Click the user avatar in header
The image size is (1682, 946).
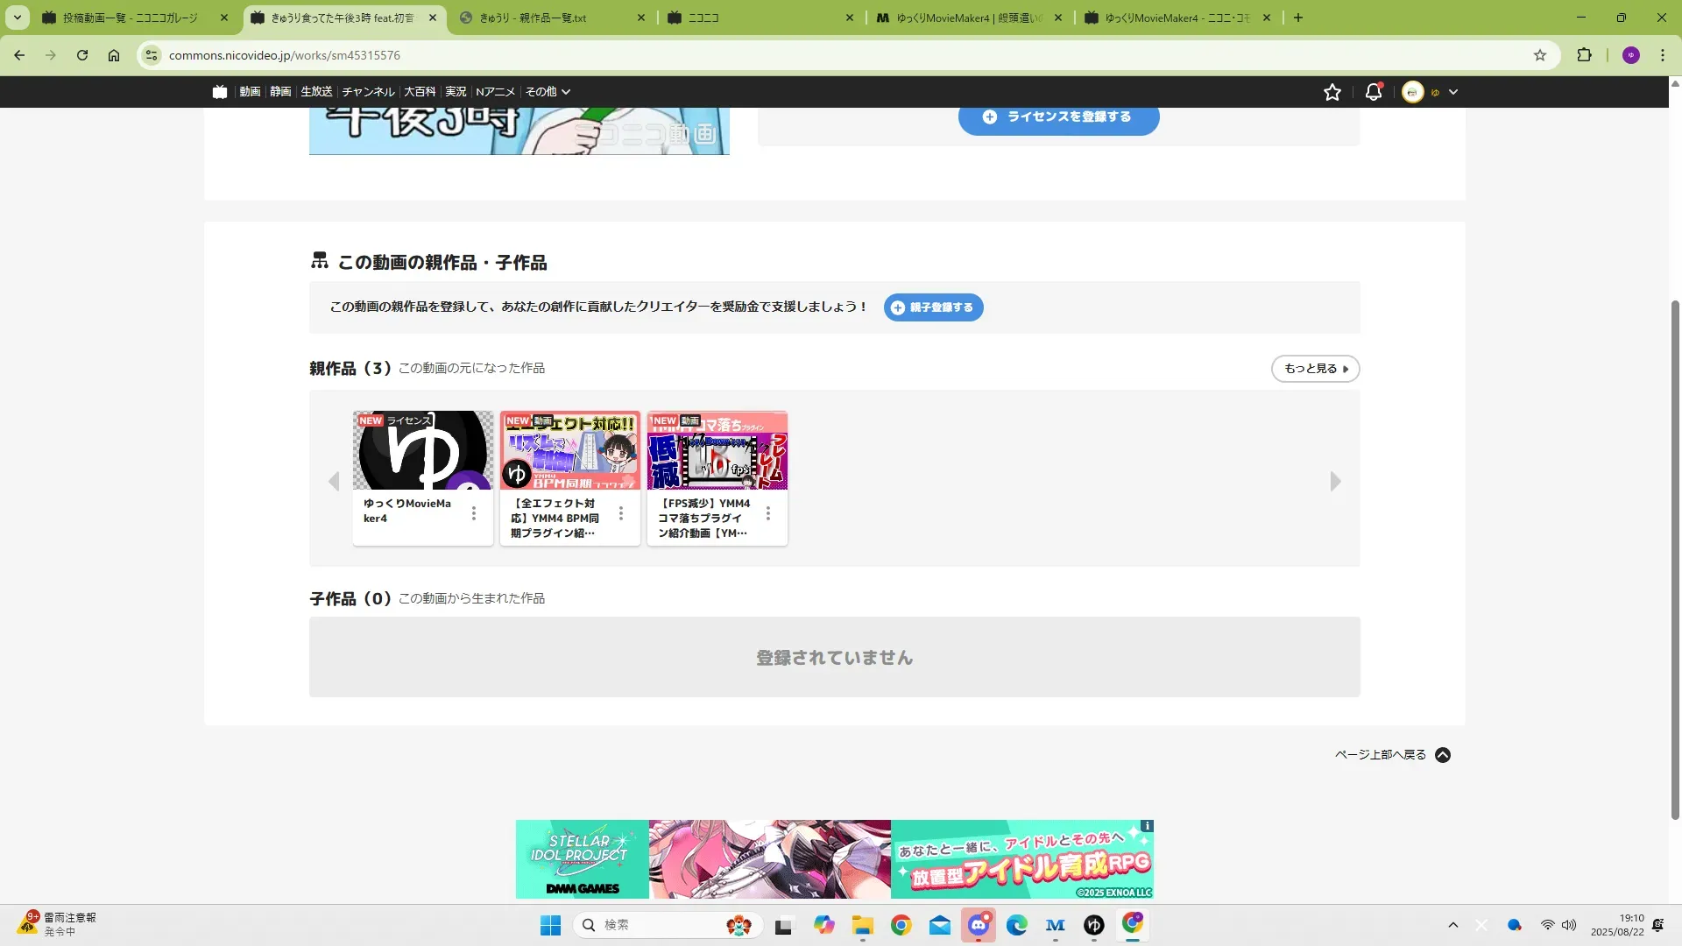(x=1412, y=92)
